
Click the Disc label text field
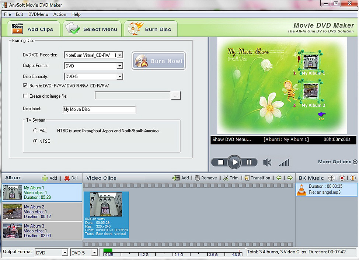99,109
